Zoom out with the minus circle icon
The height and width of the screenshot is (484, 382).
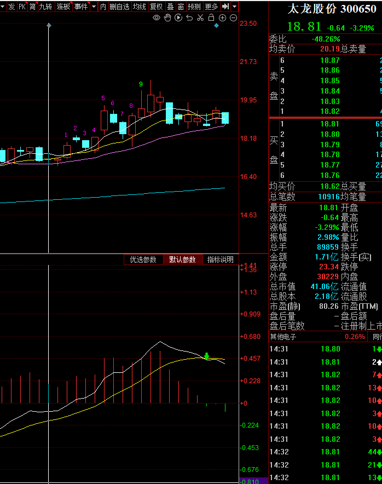point(234,18)
